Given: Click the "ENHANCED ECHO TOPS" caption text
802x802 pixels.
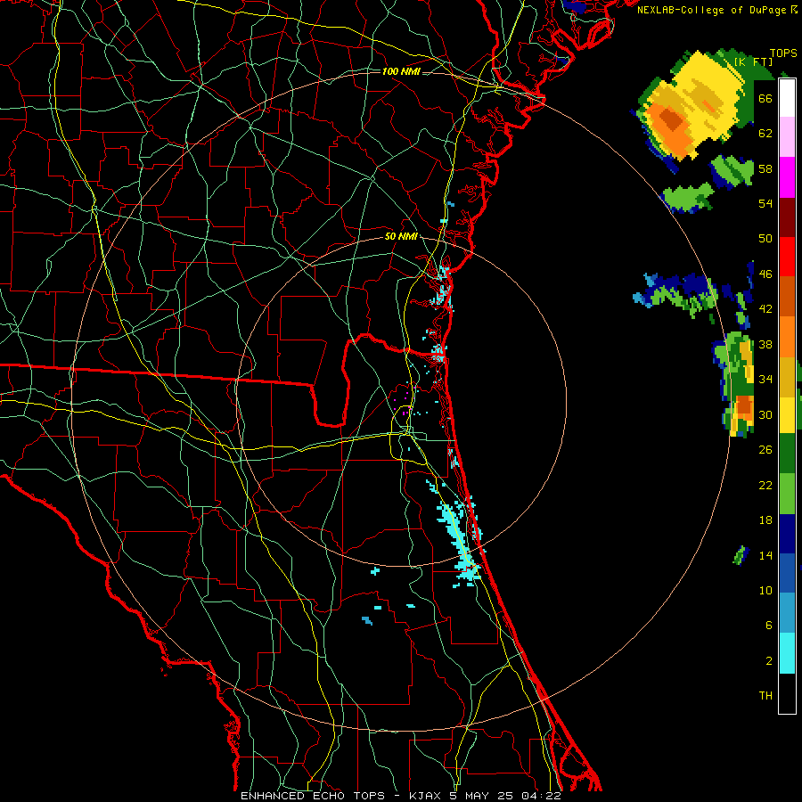Looking at the screenshot, I should pos(313,796).
